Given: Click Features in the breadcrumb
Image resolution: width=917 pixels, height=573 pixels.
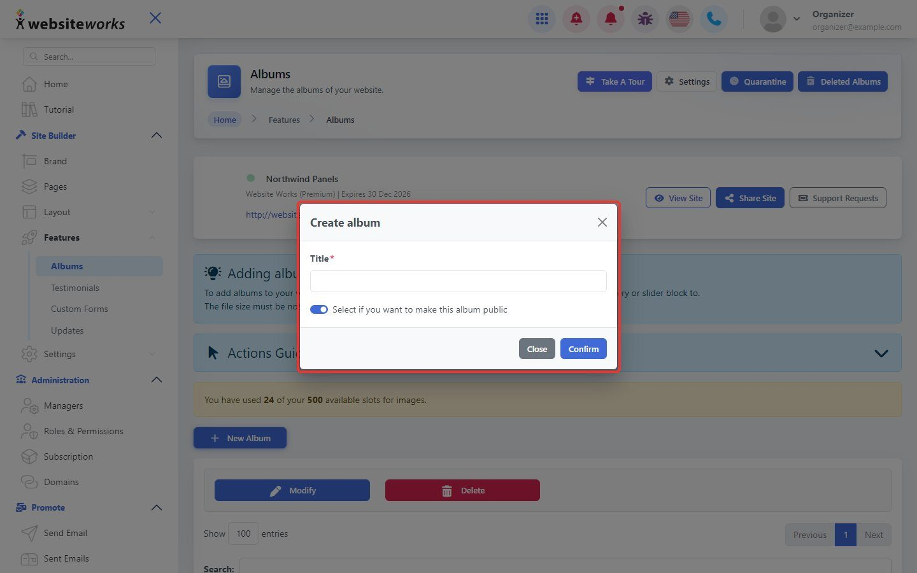Looking at the screenshot, I should 284,120.
